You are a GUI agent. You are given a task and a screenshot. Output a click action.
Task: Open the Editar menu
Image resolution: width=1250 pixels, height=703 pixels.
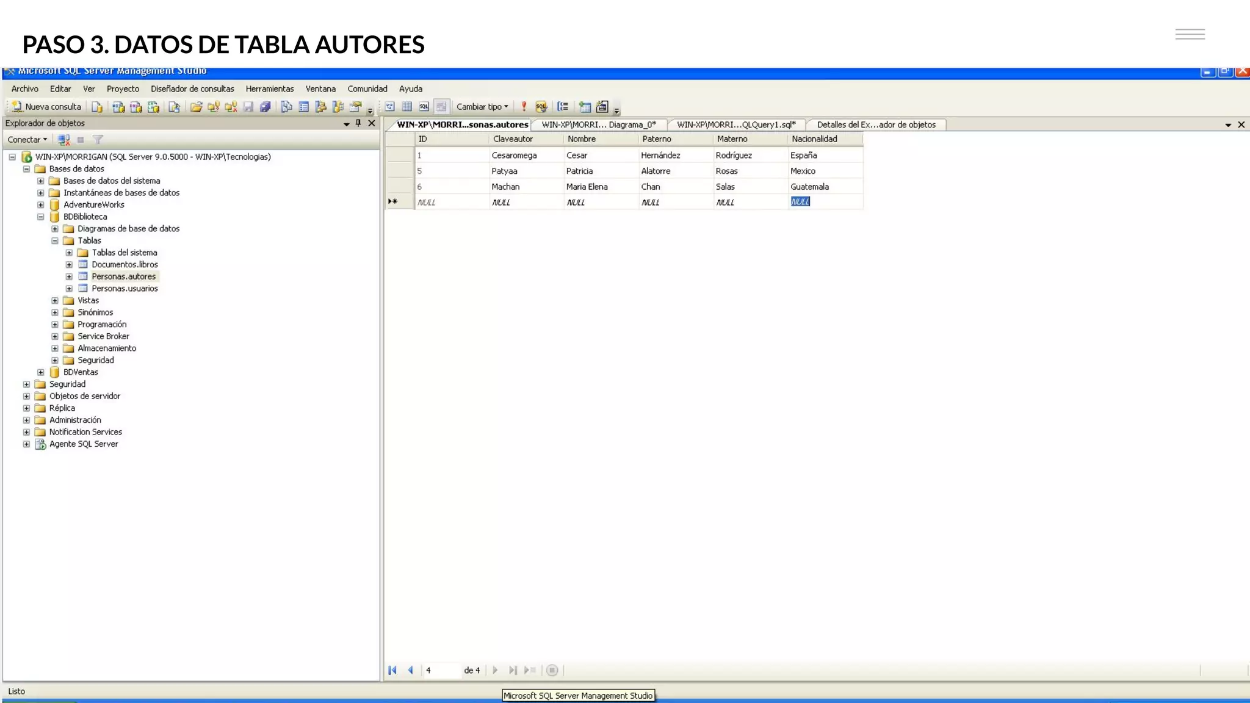click(60, 89)
